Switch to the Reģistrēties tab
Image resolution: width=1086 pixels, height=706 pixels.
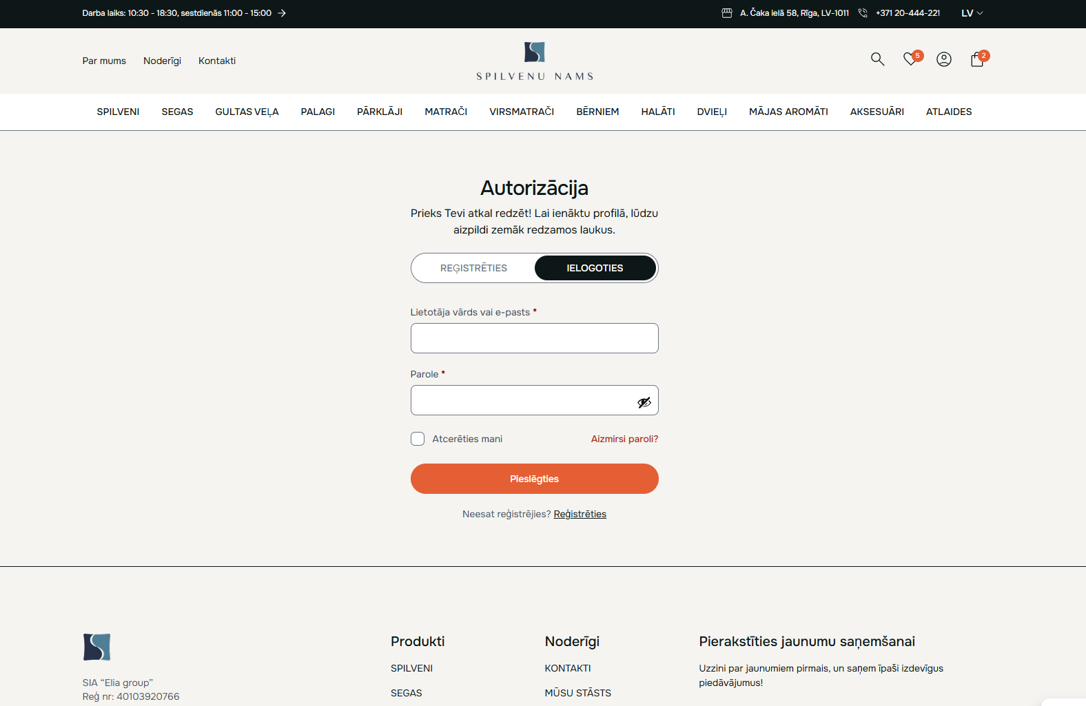click(x=473, y=268)
